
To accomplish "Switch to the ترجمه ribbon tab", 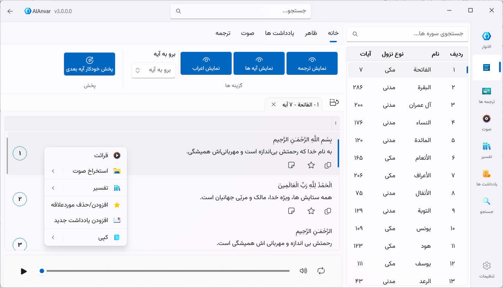I will coord(223,33).
